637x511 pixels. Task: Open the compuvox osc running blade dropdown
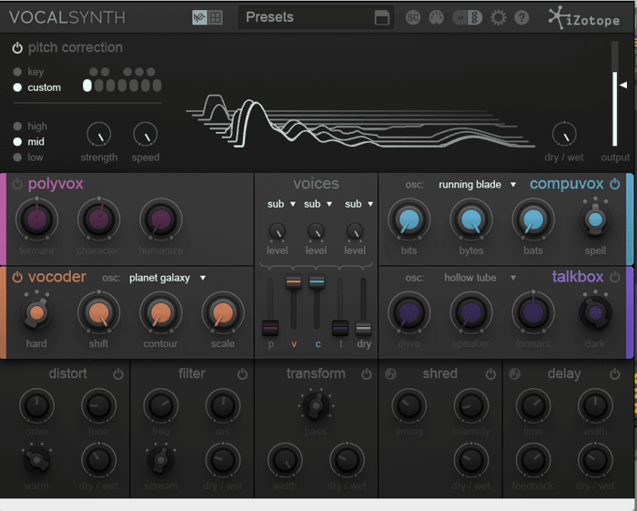click(x=478, y=185)
